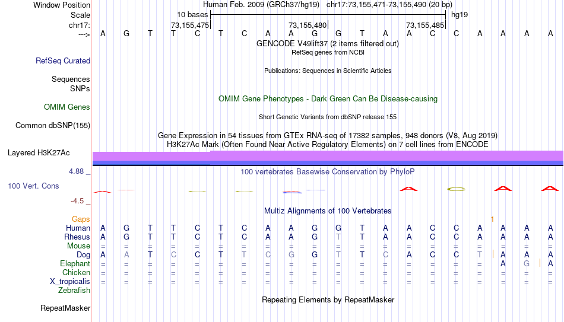Click the H3K27Ac Mark ENCODE title line
This screenshot has width=564, height=322.
click(x=328, y=145)
